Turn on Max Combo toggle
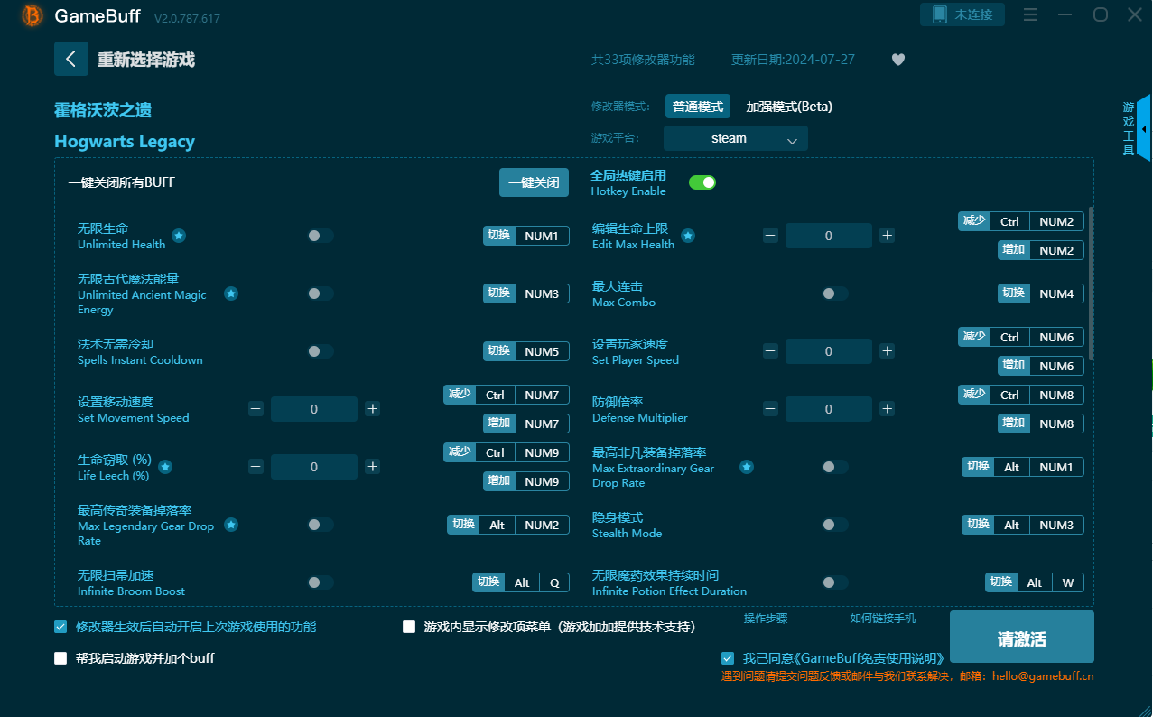Viewport: 1153px width, 717px height. click(x=835, y=293)
